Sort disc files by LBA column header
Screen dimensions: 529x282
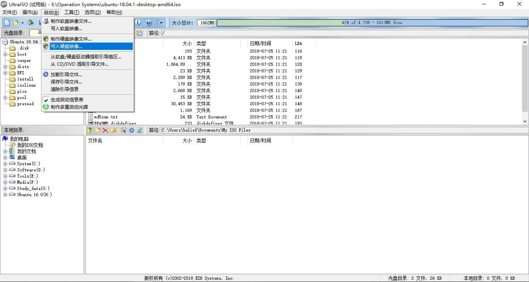(304, 43)
